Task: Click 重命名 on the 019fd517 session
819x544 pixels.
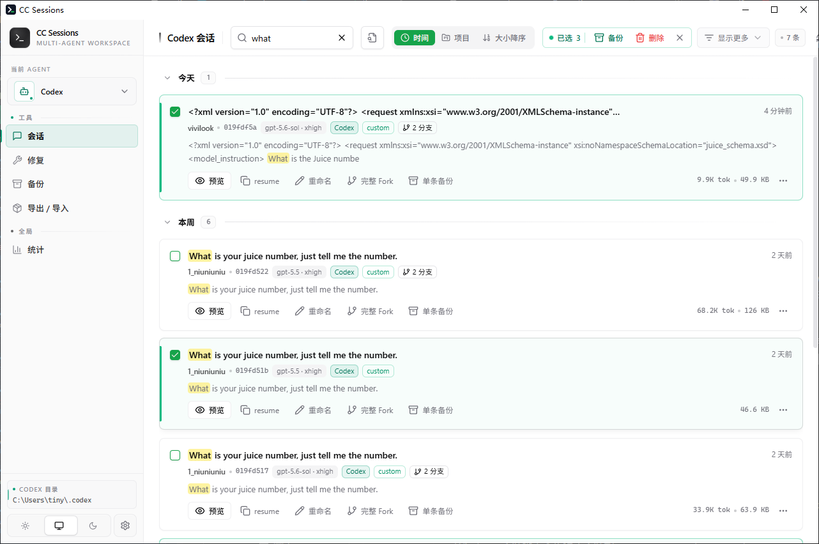Action: 313,511
